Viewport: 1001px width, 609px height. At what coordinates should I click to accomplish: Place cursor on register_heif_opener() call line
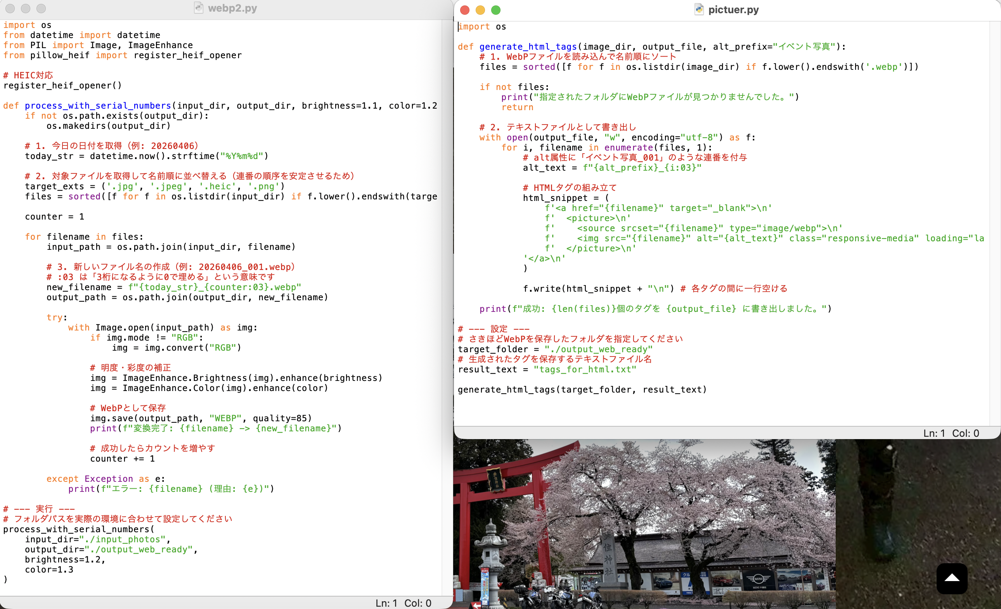point(62,85)
